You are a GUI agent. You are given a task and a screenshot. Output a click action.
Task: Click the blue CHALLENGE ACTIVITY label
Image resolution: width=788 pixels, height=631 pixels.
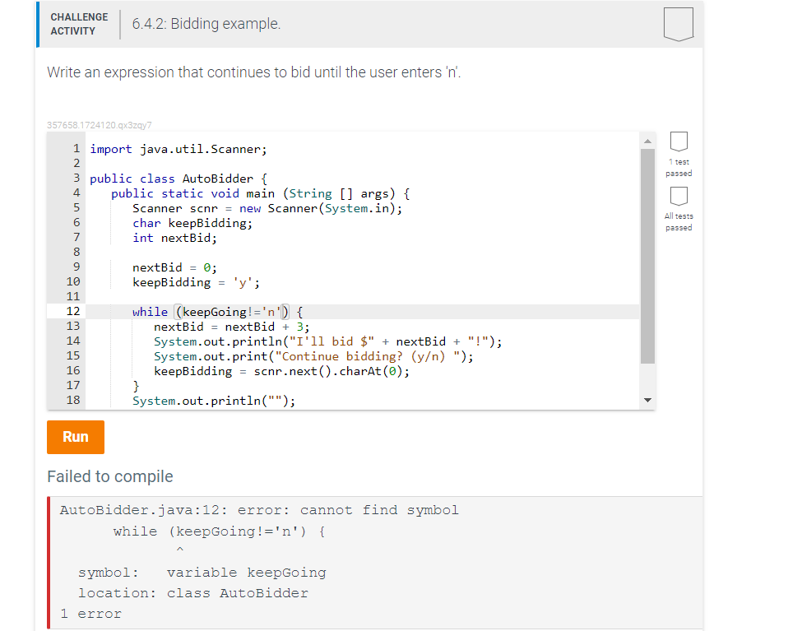(x=78, y=22)
